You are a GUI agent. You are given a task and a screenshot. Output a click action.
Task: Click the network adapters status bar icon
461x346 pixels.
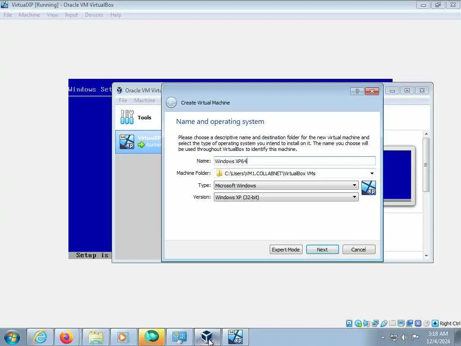pos(375,323)
